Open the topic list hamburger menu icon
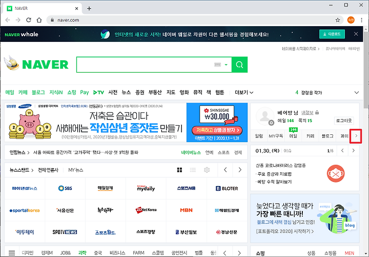Viewport: 369px width, 257px height. point(12,253)
